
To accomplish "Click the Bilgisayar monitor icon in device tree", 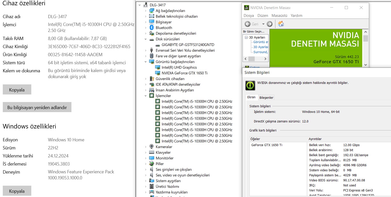I will click(x=151, y=22).
